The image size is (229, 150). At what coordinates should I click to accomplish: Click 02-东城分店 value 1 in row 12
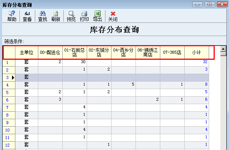click(x=108, y=144)
